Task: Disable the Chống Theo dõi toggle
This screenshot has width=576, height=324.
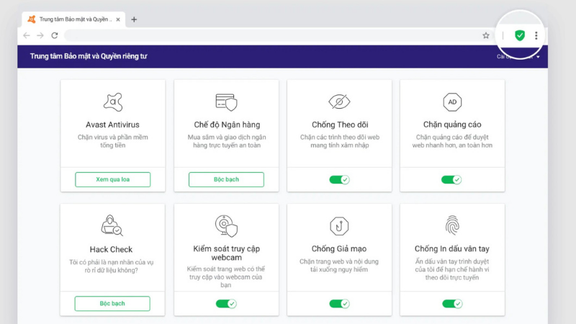Action: (339, 179)
